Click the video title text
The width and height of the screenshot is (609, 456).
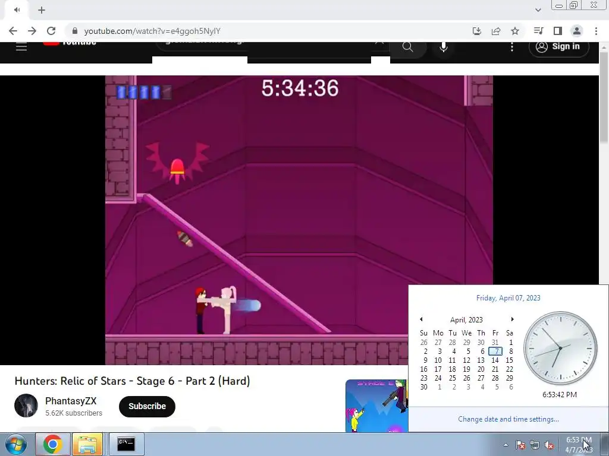pyautogui.click(x=132, y=381)
